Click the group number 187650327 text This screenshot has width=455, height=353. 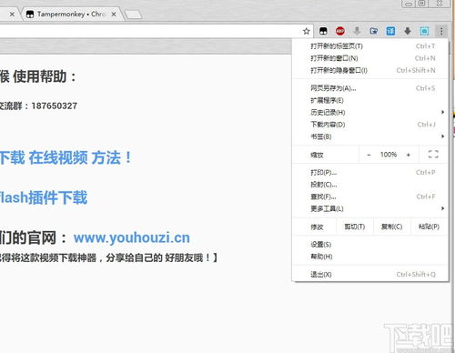pyautogui.click(x=55, y=106)
